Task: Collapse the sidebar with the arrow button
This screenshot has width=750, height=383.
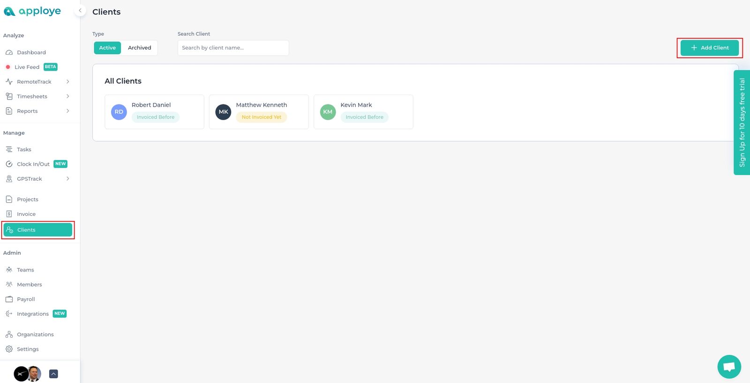Action: click(x=80, y=10)
